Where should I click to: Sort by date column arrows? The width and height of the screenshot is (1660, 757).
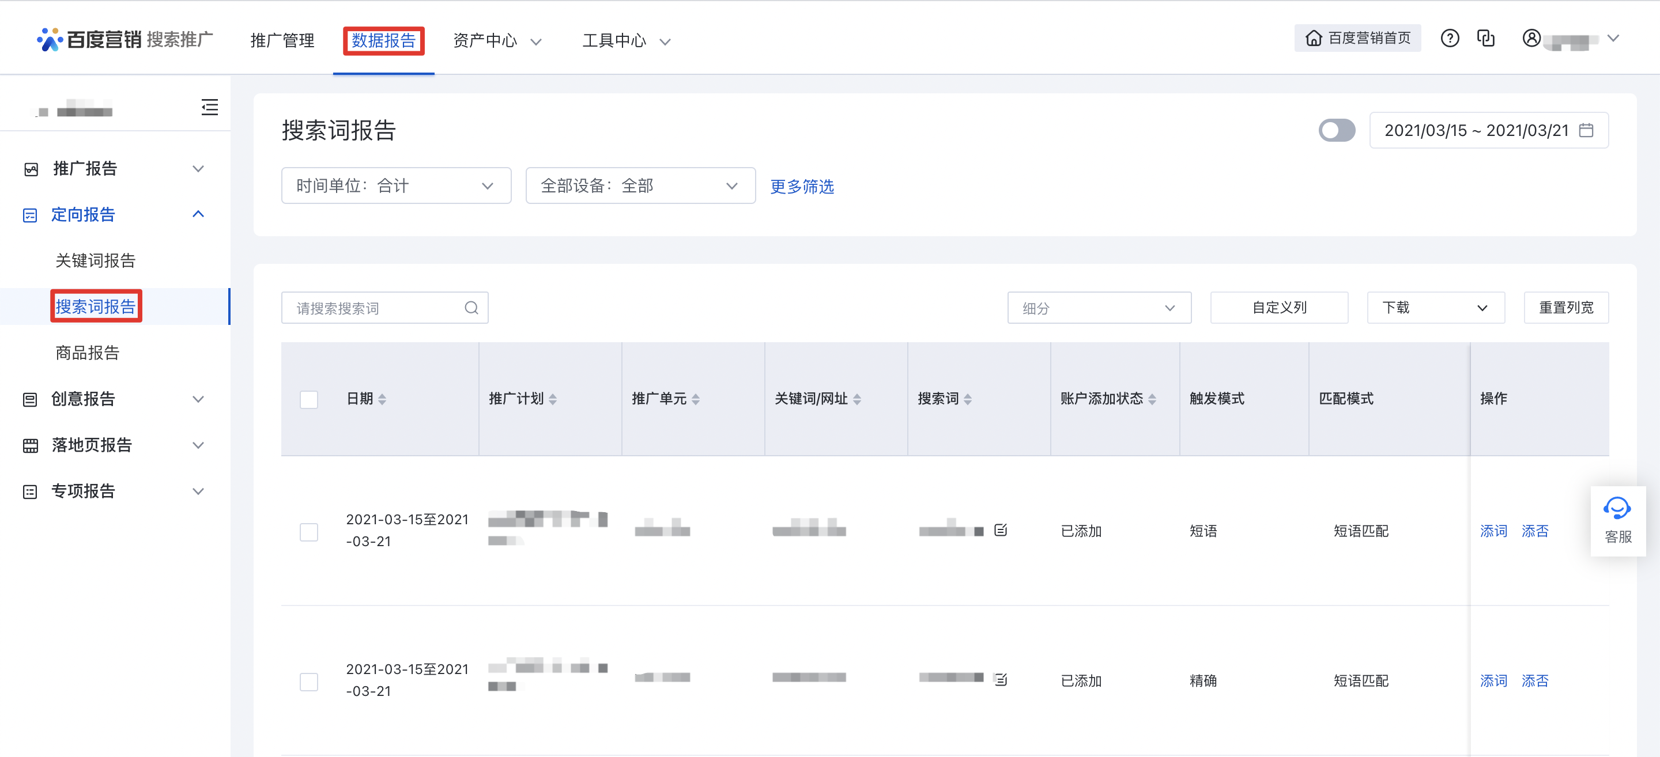(382, 399)
